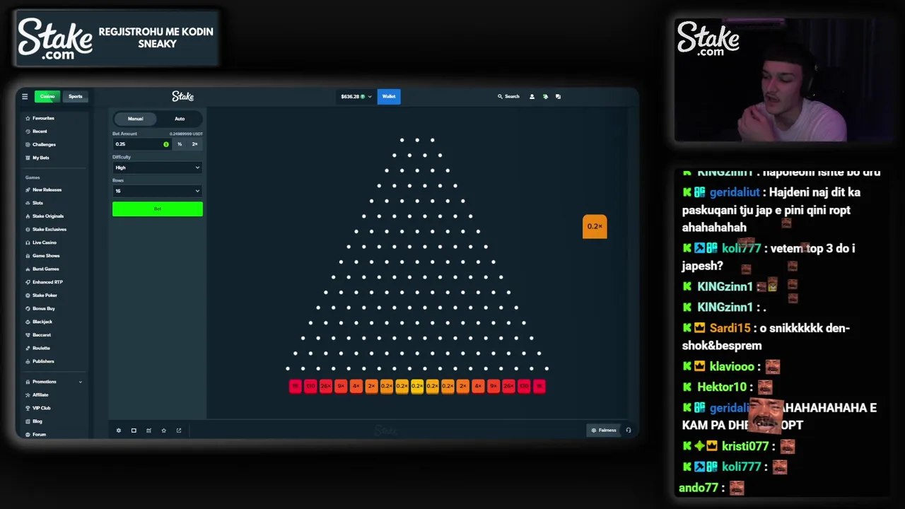Screen dimensions: 905x509
Task: Click the Stake Originals flame icon
Action: 28,216
